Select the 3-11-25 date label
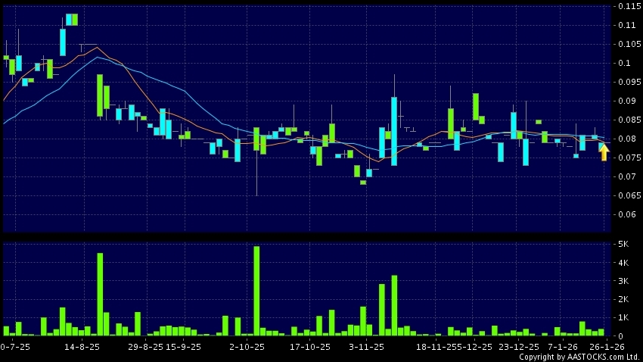 [366, 347]
